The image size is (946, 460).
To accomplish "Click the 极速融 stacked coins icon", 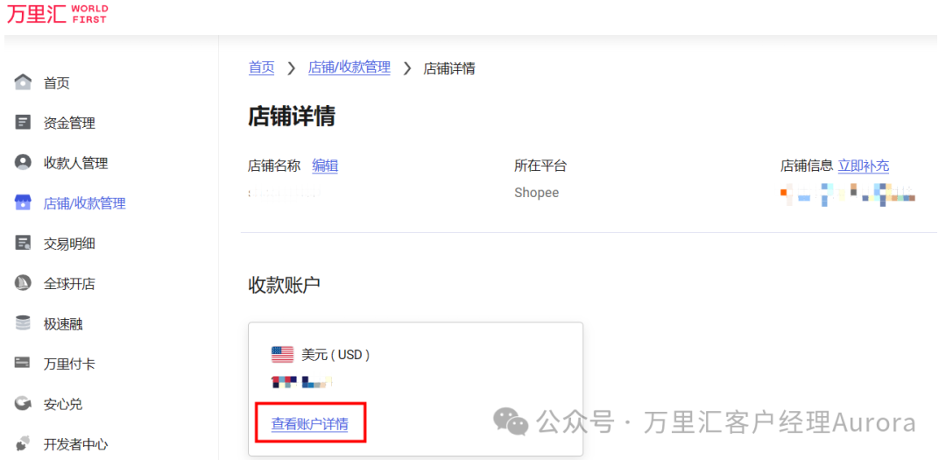I will (23, 323).
